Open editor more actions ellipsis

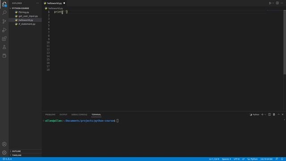pos(282,3)
